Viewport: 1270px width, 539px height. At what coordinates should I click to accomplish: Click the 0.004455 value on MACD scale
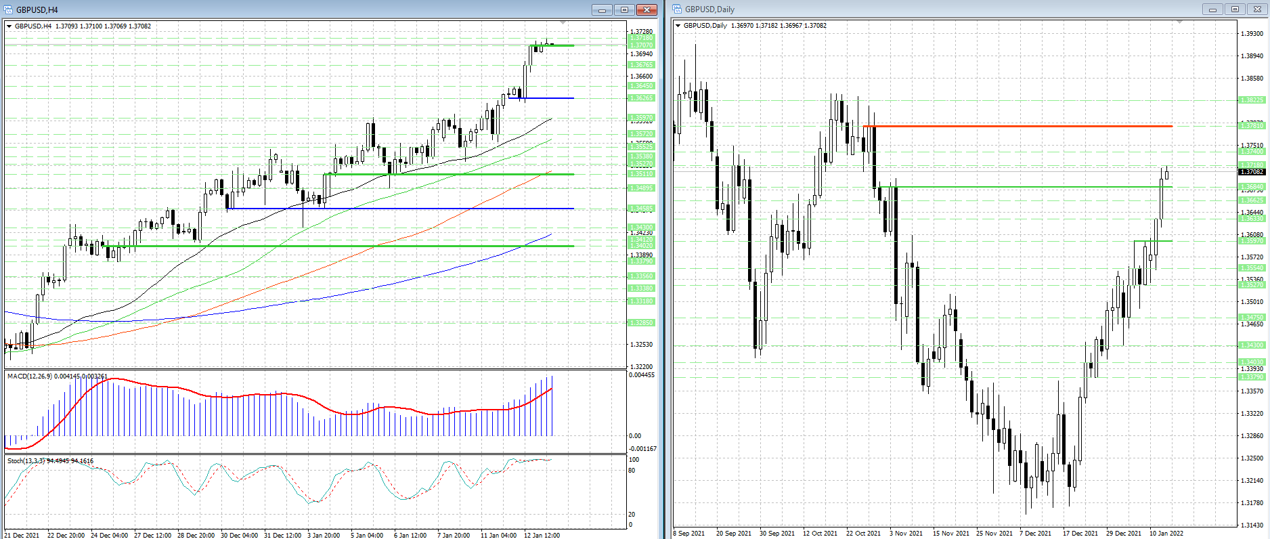pyautogui.click(x=642, y=375)
